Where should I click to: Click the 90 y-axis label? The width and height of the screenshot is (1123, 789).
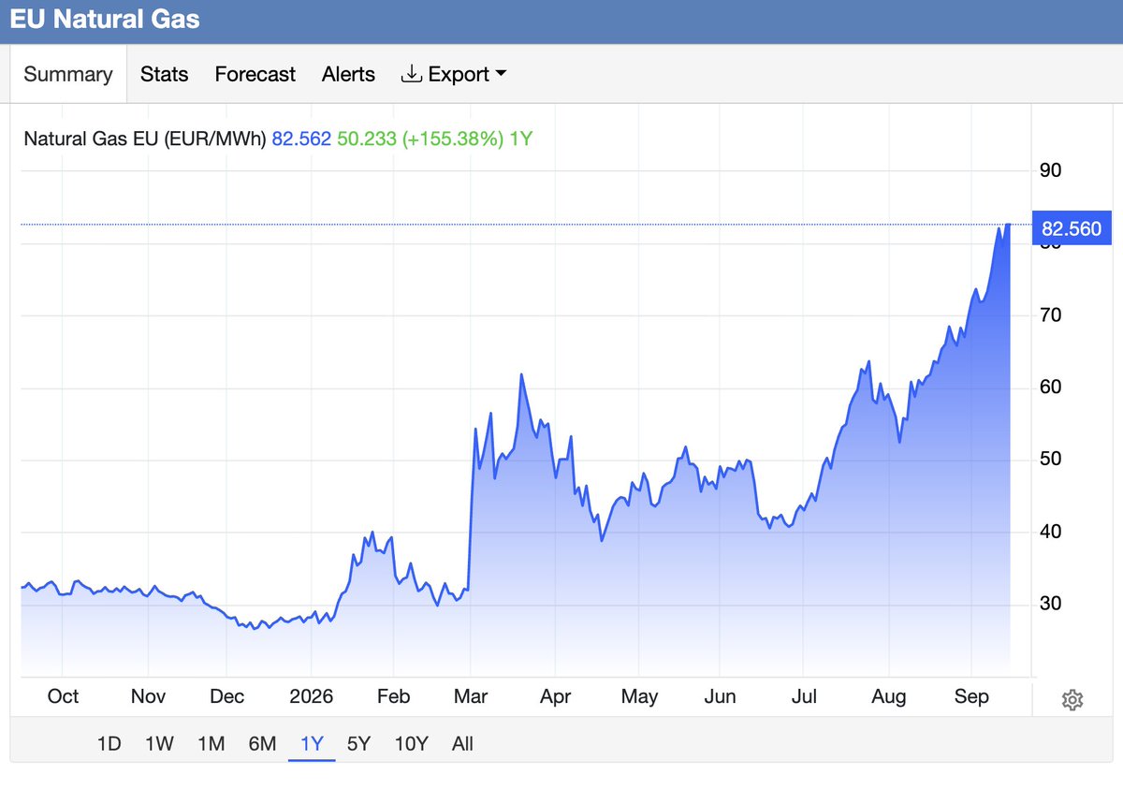(x=1050, y=170)
